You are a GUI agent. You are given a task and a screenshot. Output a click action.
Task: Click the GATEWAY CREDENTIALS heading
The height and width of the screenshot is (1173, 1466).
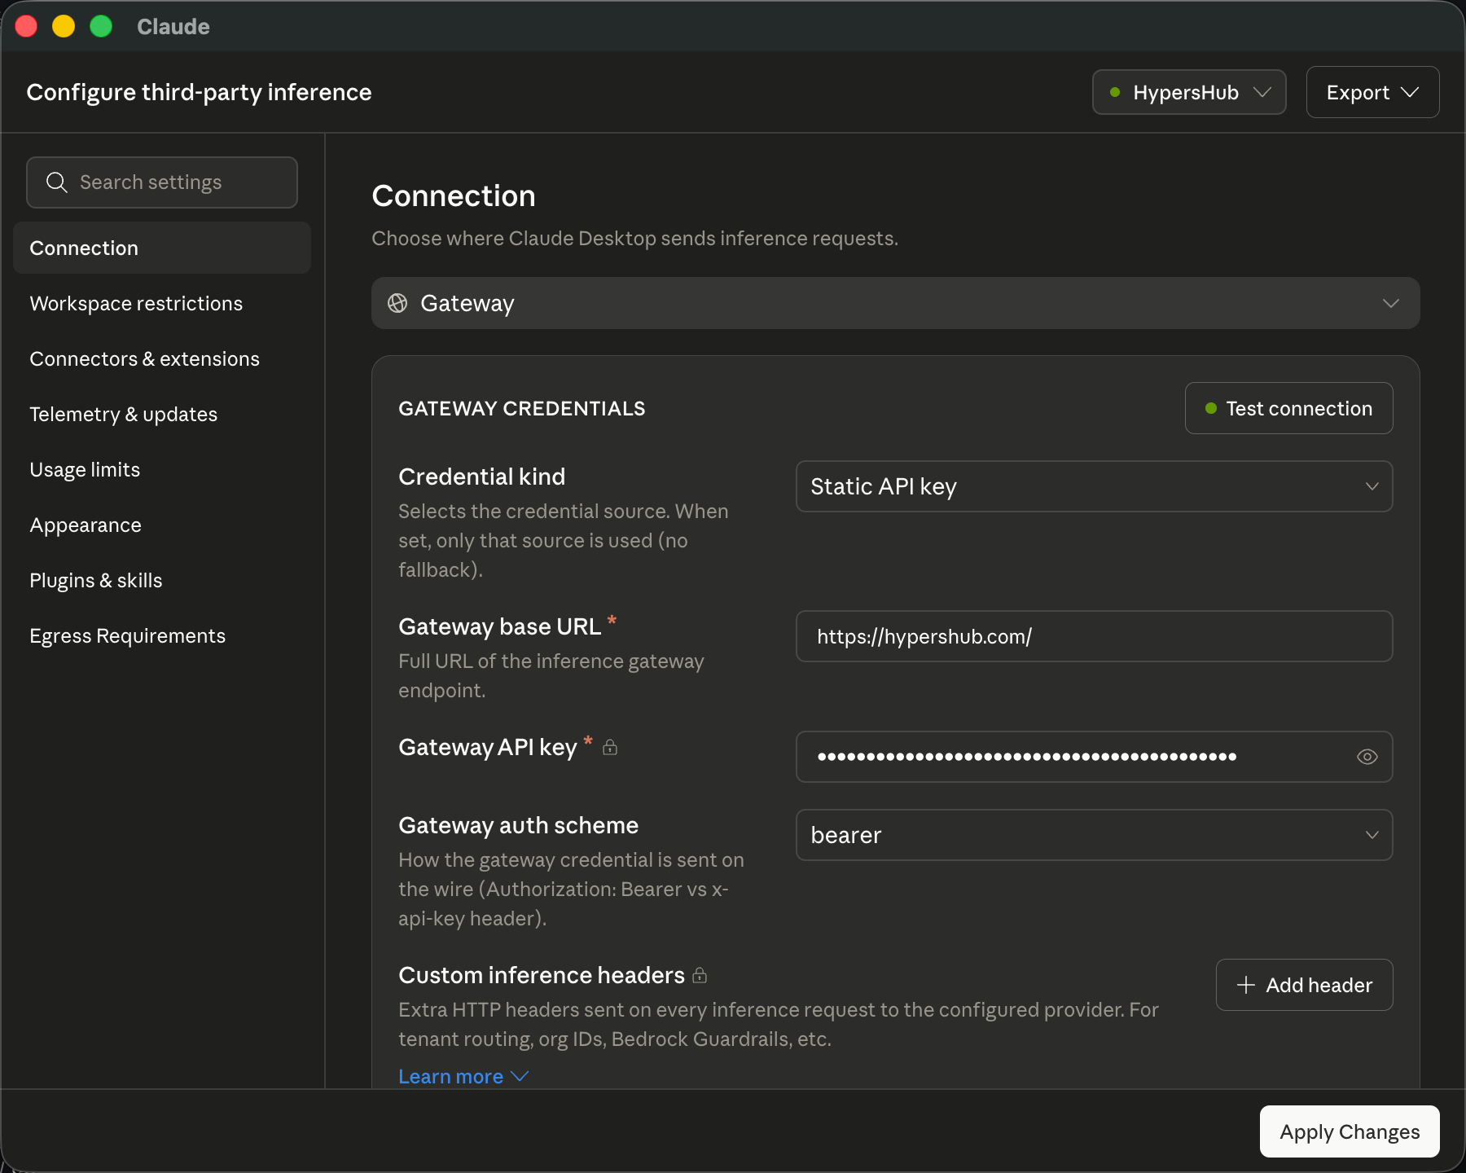pos(521,408)
